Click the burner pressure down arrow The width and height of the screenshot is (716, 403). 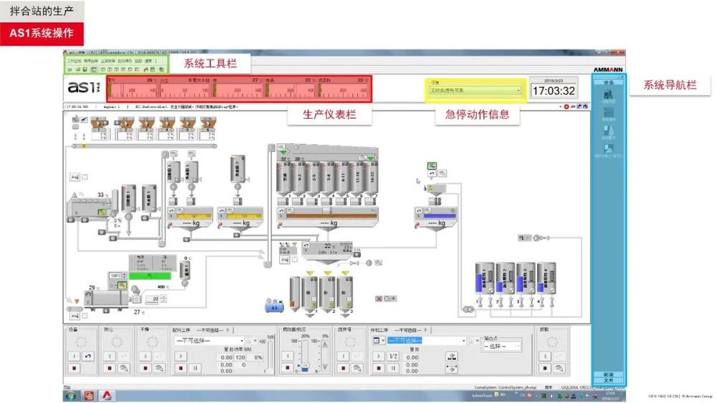tap(325, 366)
